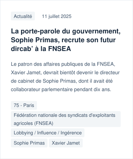This screenshot has width=133, height=159.
Task: Click the Actualité category tag
Action: pyautogui.click(x=23, y=16)
